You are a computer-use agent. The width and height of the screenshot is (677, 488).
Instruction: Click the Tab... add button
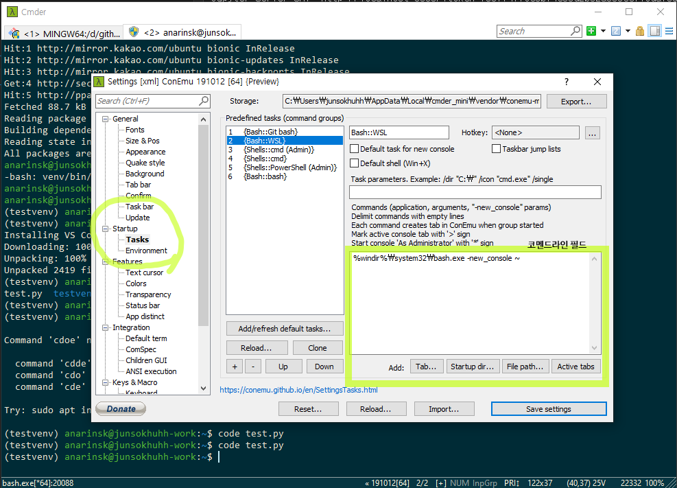[426, 367]
